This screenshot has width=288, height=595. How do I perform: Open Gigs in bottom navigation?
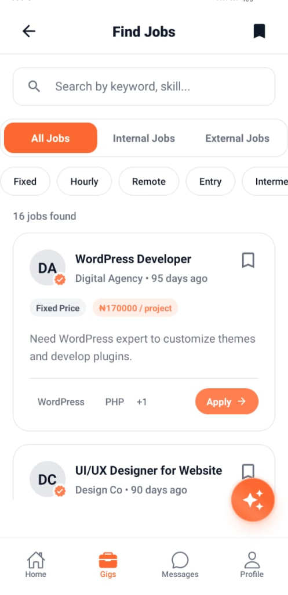(108, 565)
